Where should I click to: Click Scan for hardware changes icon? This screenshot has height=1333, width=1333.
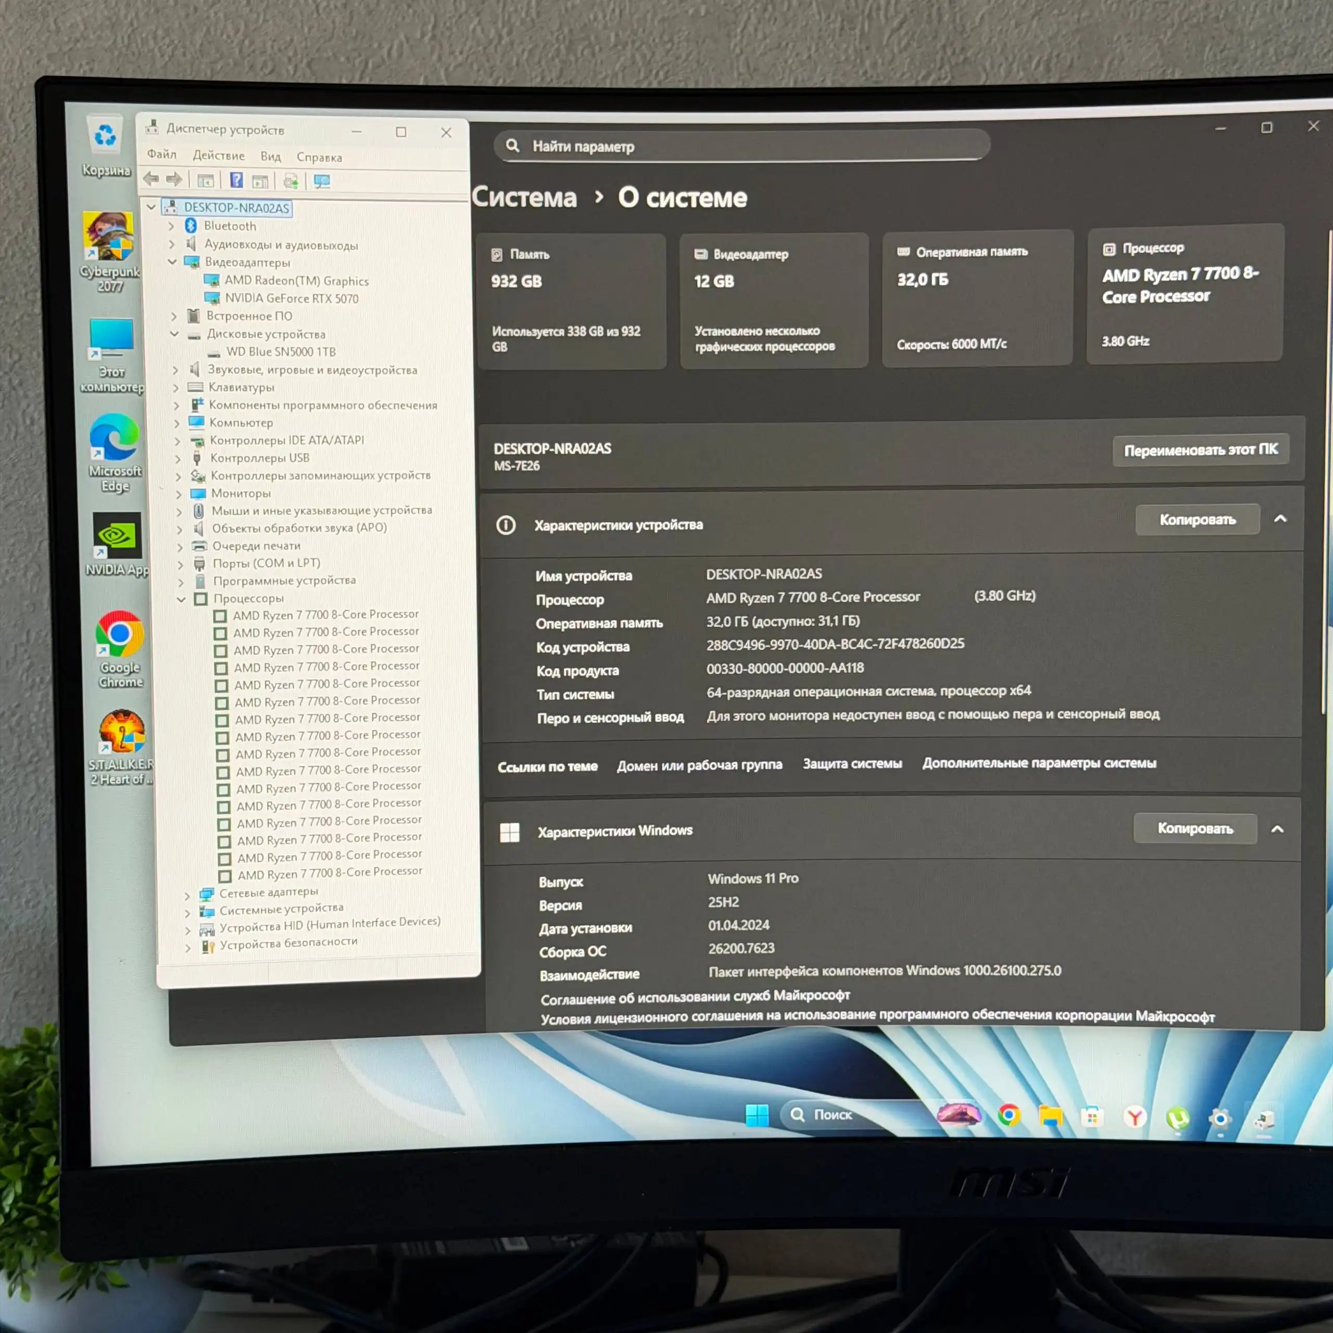click(321, 181)
